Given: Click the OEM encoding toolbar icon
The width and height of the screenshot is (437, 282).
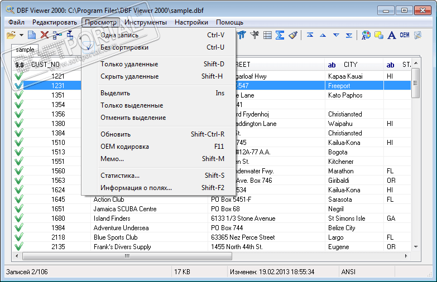Looking at the screenshot, I should coord(405,35).
